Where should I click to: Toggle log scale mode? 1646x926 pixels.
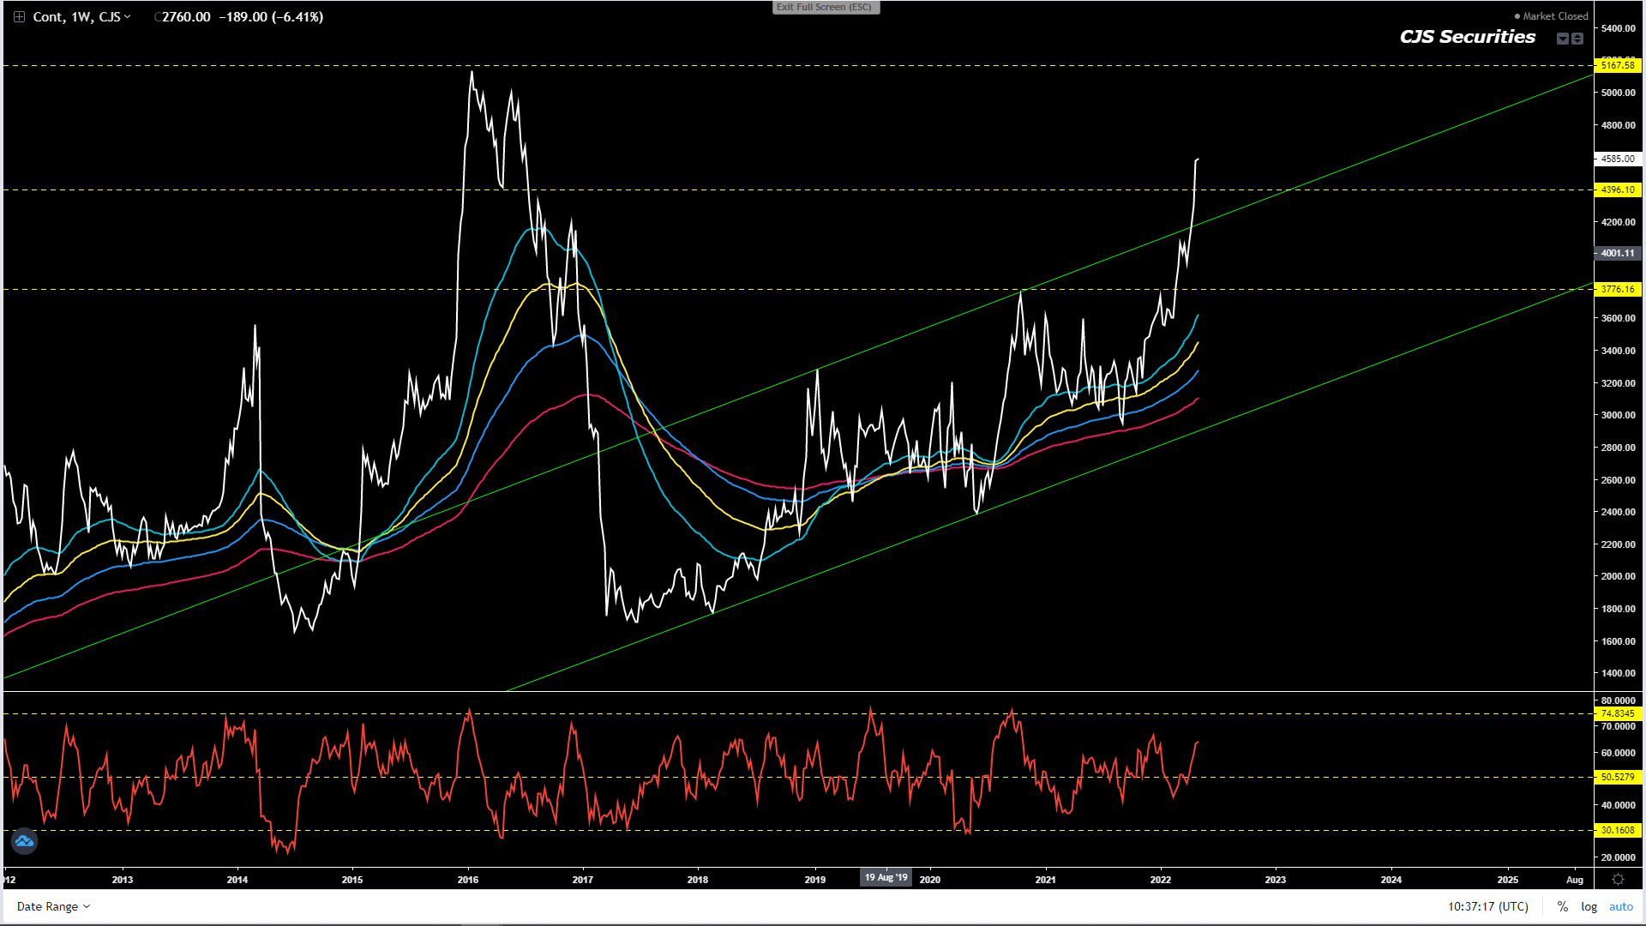pyautogui.click(x=1589, y=906)
